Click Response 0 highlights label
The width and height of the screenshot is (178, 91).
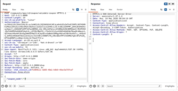[170, 86]
